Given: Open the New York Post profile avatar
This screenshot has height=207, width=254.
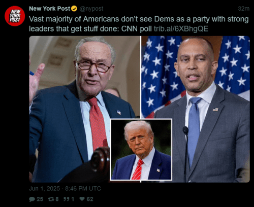Looking at the screenshot, I should 15,16.
